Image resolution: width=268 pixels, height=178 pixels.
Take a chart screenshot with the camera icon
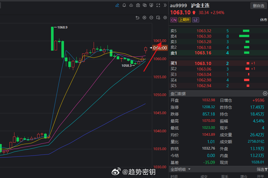(x=138, y=5)
